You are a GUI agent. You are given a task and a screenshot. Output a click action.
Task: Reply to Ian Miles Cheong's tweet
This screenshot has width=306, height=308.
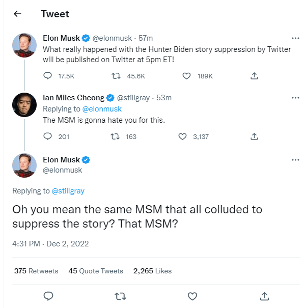point(48,136)
